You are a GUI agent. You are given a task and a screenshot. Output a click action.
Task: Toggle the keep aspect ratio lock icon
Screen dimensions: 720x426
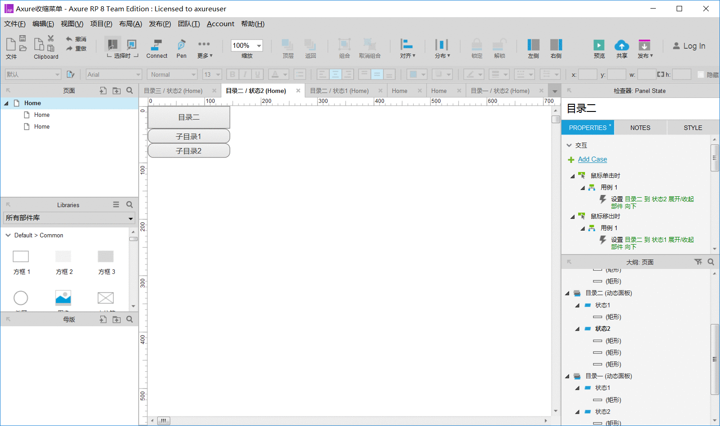click(661, 74)
